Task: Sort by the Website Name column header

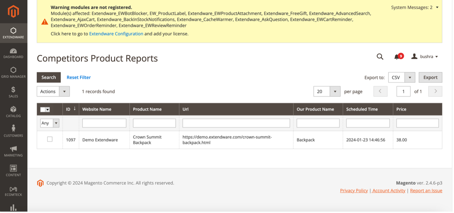Action: (104, 109)
